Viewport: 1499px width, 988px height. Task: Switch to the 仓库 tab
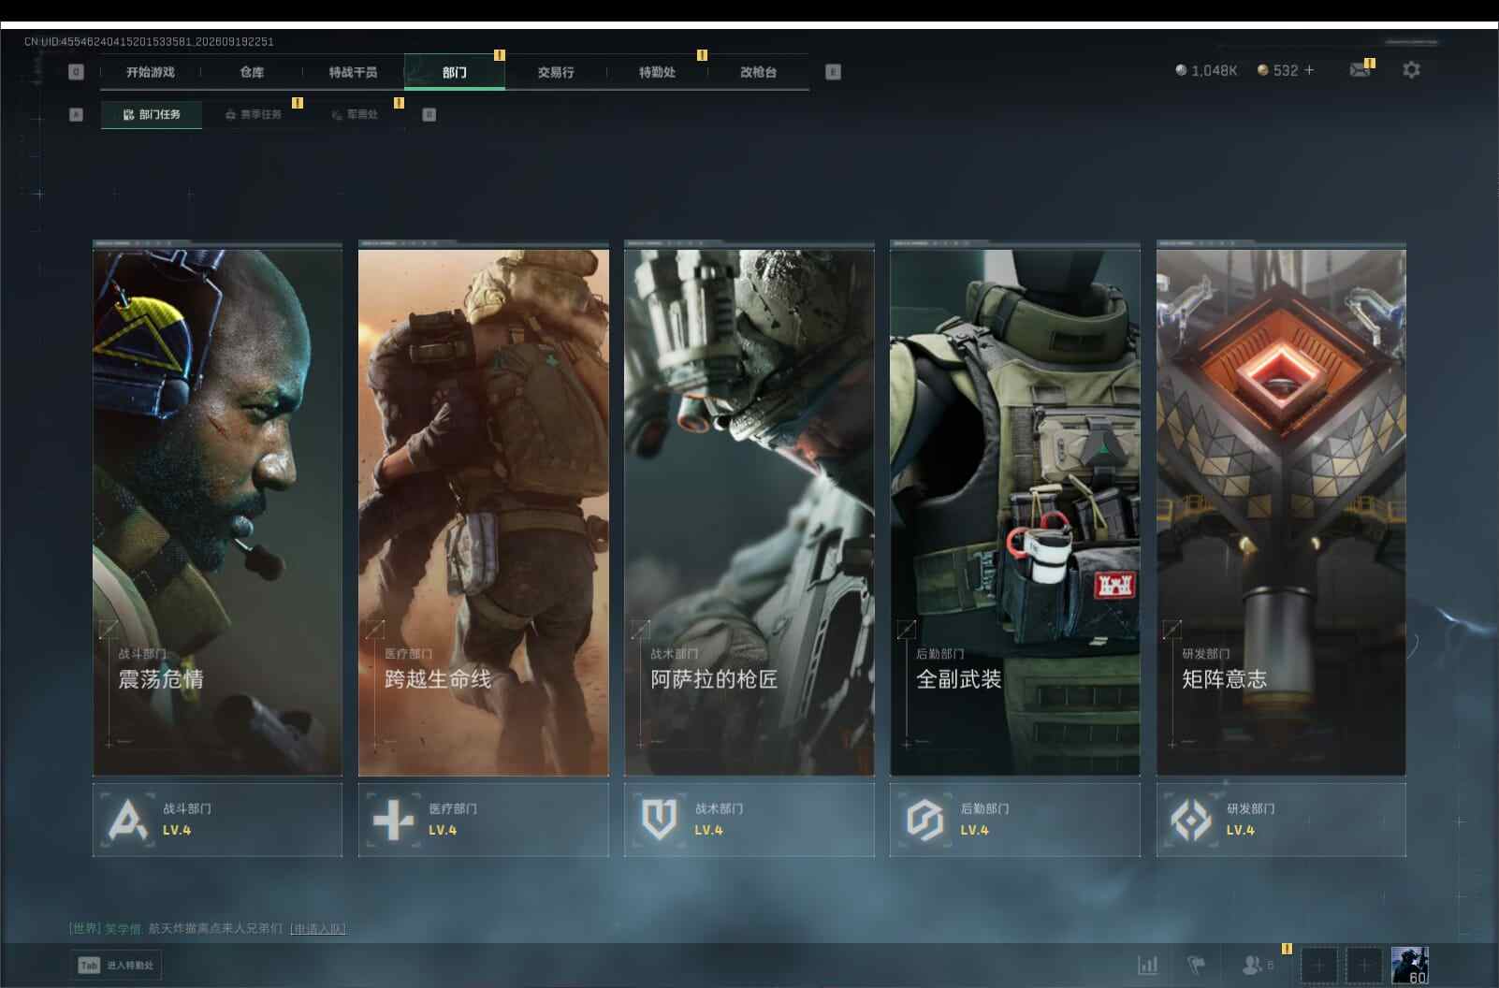252,72
